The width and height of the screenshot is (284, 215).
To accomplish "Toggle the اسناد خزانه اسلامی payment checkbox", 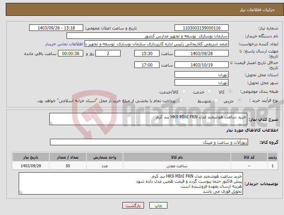I will pyautogui.click(x=181, y=100).
